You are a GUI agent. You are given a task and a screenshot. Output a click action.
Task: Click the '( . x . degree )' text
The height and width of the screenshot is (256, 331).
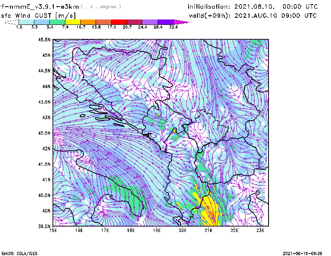coord(101,7)
